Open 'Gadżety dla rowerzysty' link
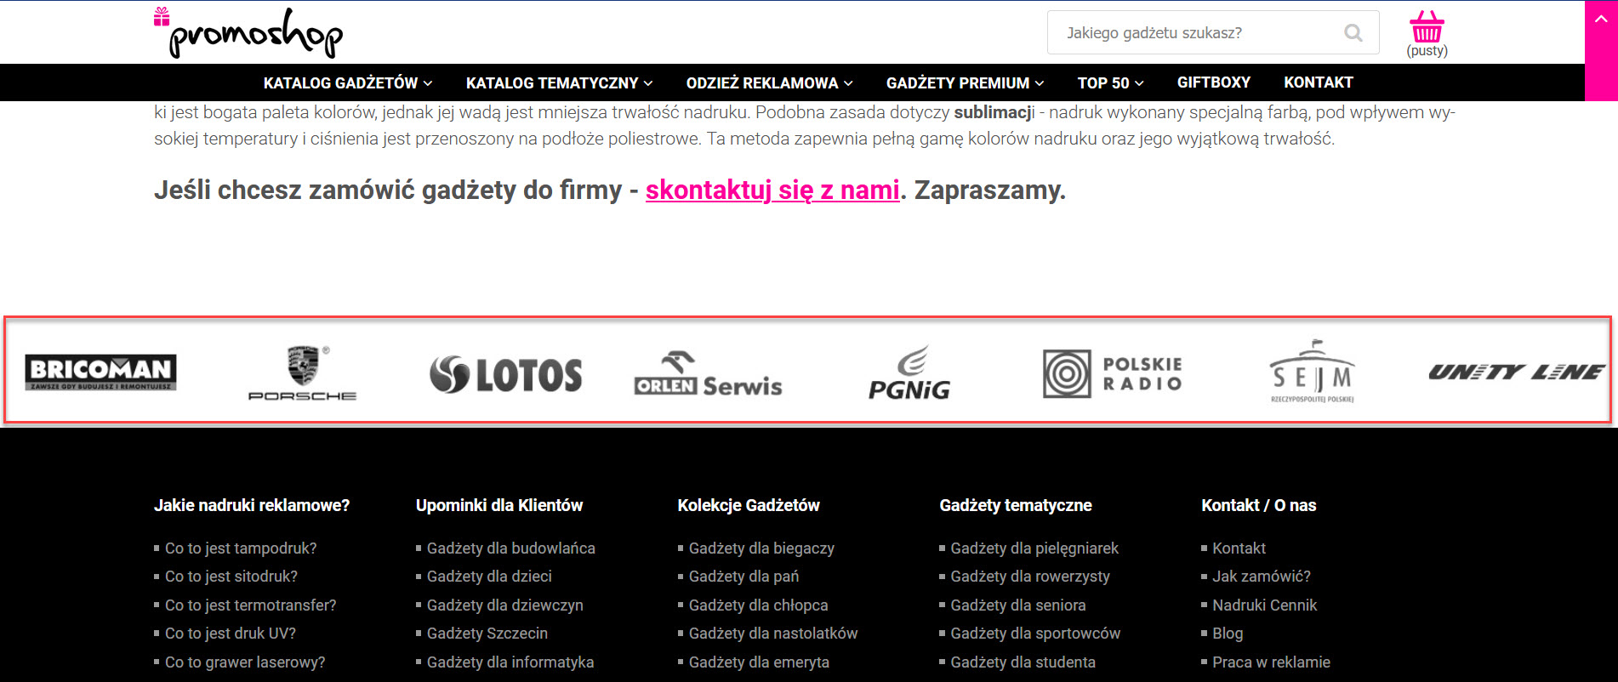 pos(1031,577)
